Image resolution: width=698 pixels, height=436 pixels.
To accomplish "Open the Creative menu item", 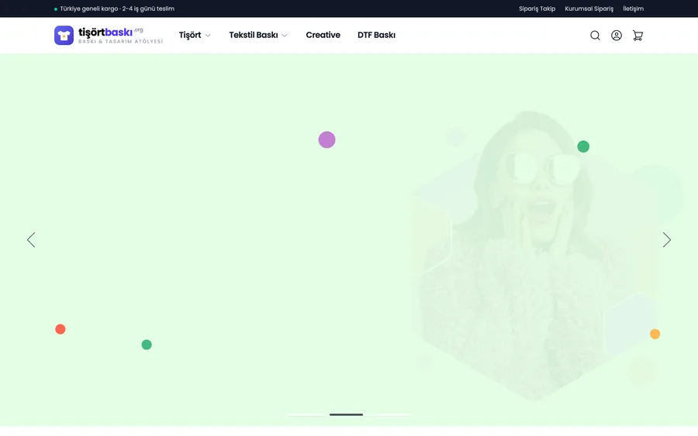I will pyautogui.click(x=323, y=35).
